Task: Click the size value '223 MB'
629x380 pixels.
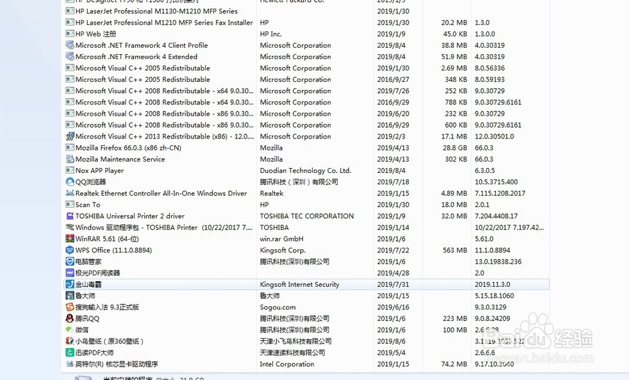Action: click(x=455, y=318)
